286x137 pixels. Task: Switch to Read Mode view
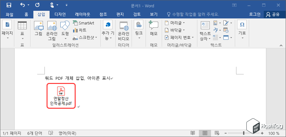(193, 133)
